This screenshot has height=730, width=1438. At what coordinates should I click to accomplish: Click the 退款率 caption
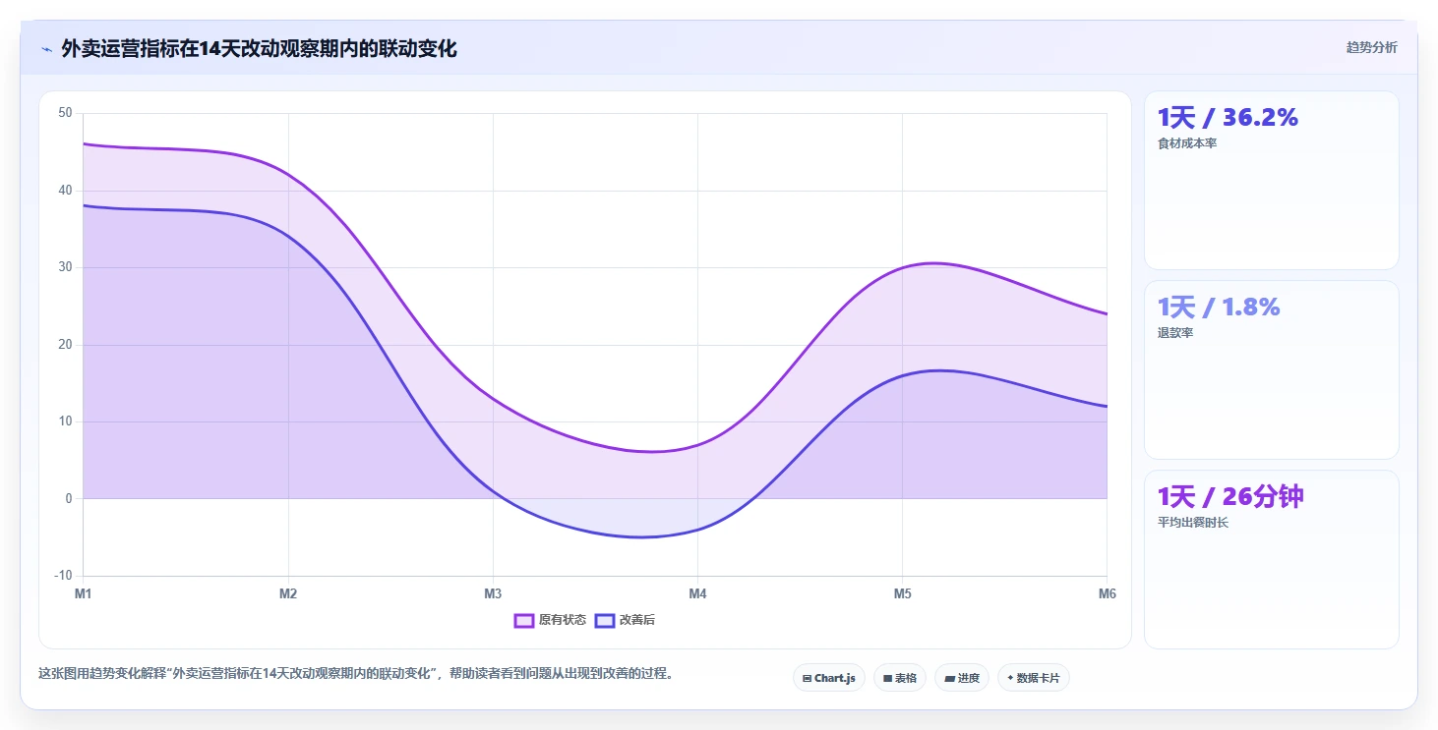(1175, 333)
